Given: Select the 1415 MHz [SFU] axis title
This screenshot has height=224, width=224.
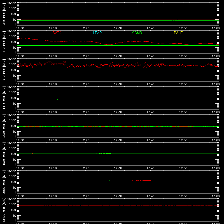Looking at the screenshot, I should click(4, 98).
